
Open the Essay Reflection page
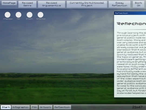point(120,4)
